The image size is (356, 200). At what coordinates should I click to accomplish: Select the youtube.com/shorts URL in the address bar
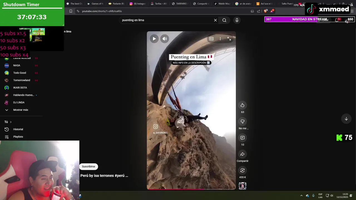pos(102,11)
